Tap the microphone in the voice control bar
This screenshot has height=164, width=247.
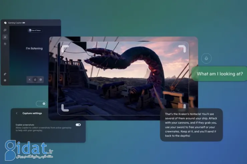tap(35, 80)
